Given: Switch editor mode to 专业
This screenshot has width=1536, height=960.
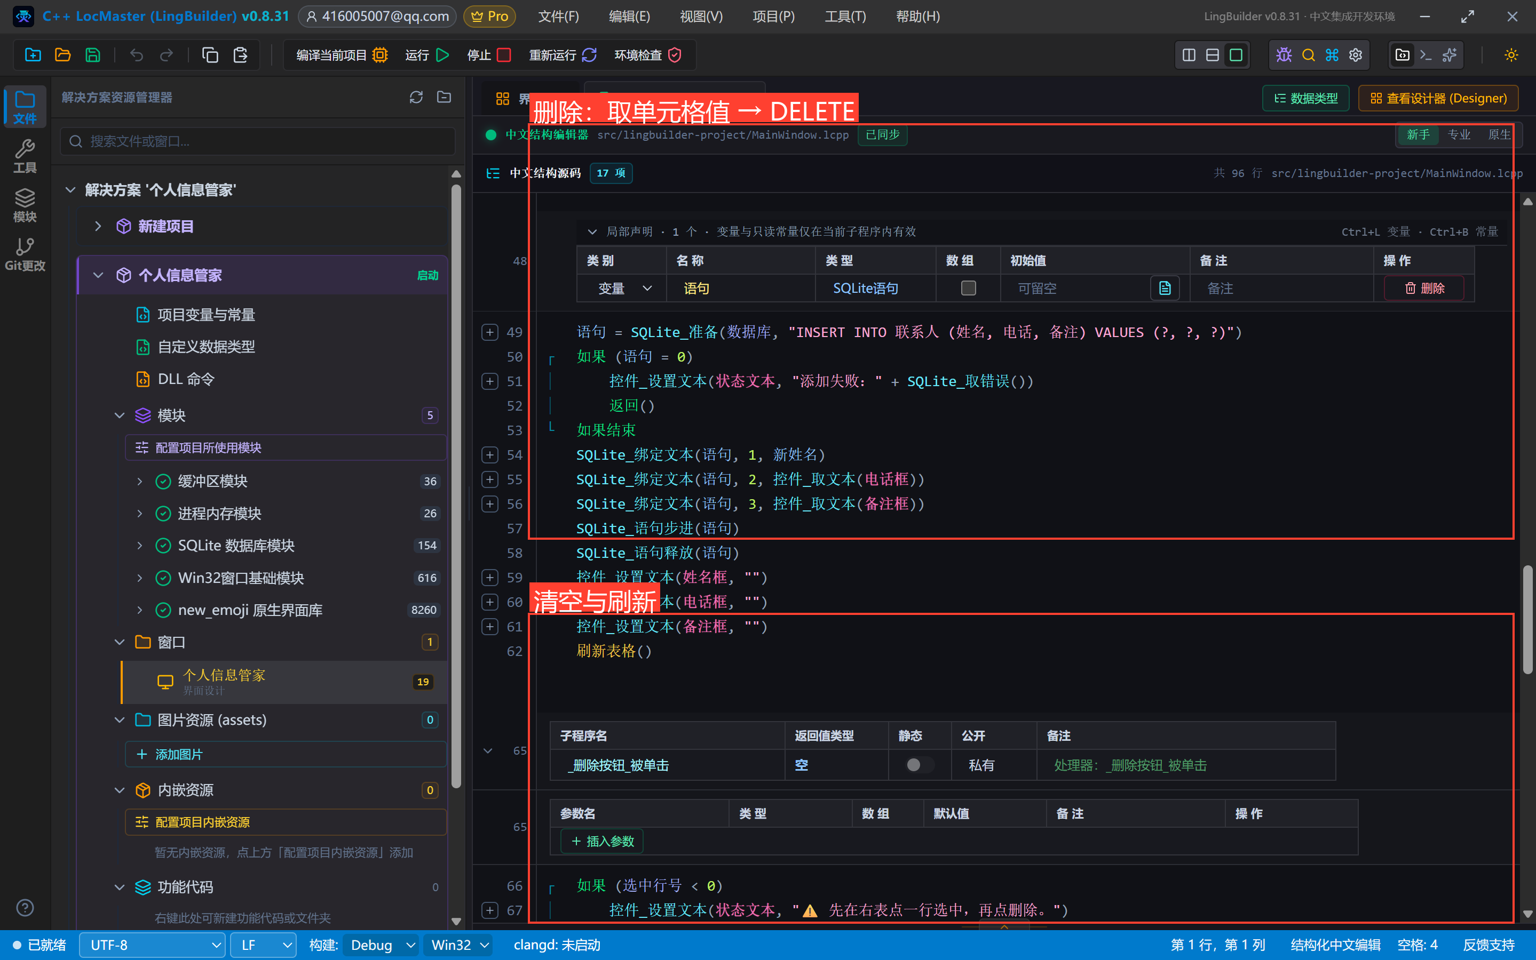Looking at the screenshot, I should 1459,134.
